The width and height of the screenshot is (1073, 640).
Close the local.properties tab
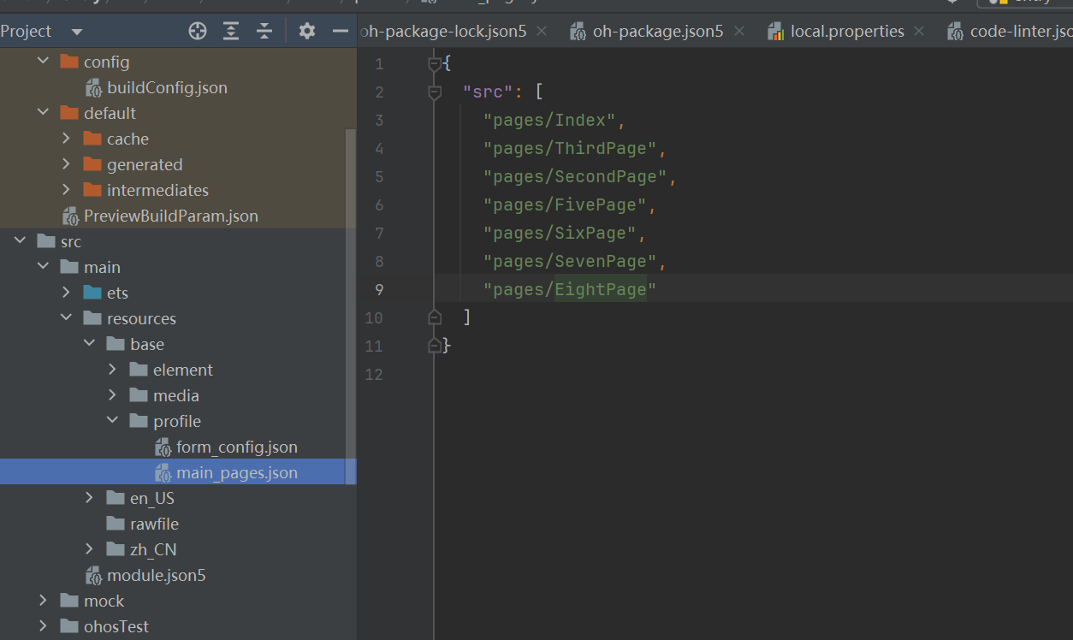[919, 32]
